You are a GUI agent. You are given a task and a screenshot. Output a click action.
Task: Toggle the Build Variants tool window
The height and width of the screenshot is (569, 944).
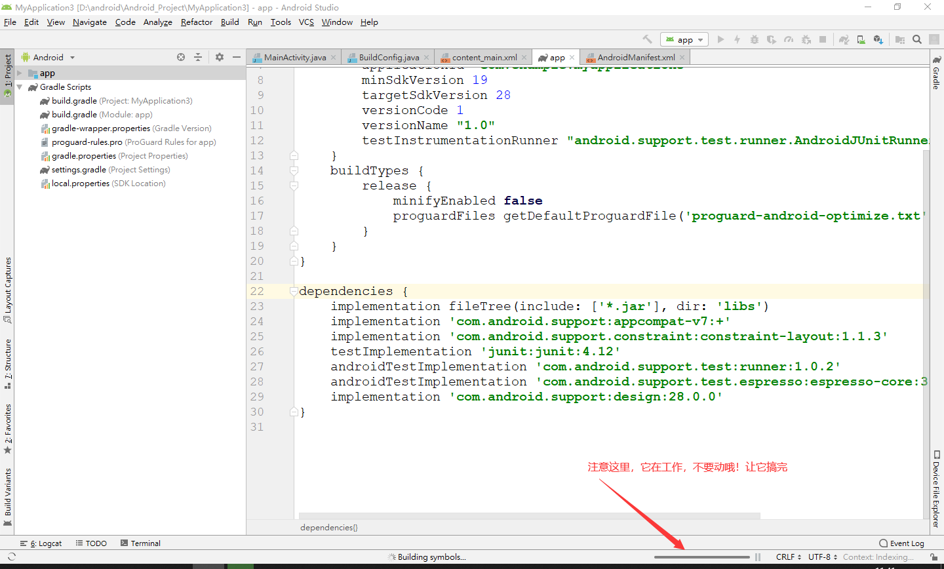click(x=7, y=497)
